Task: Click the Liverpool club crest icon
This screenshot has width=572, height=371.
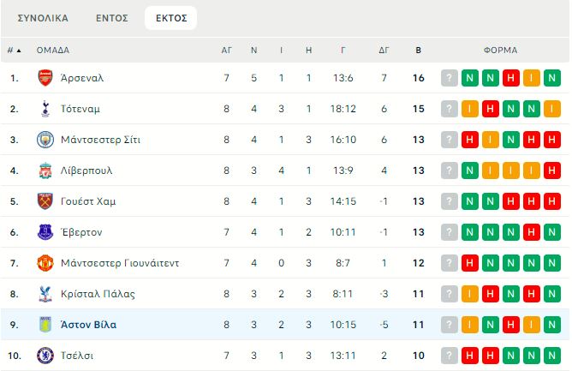Action: point(45,171)
